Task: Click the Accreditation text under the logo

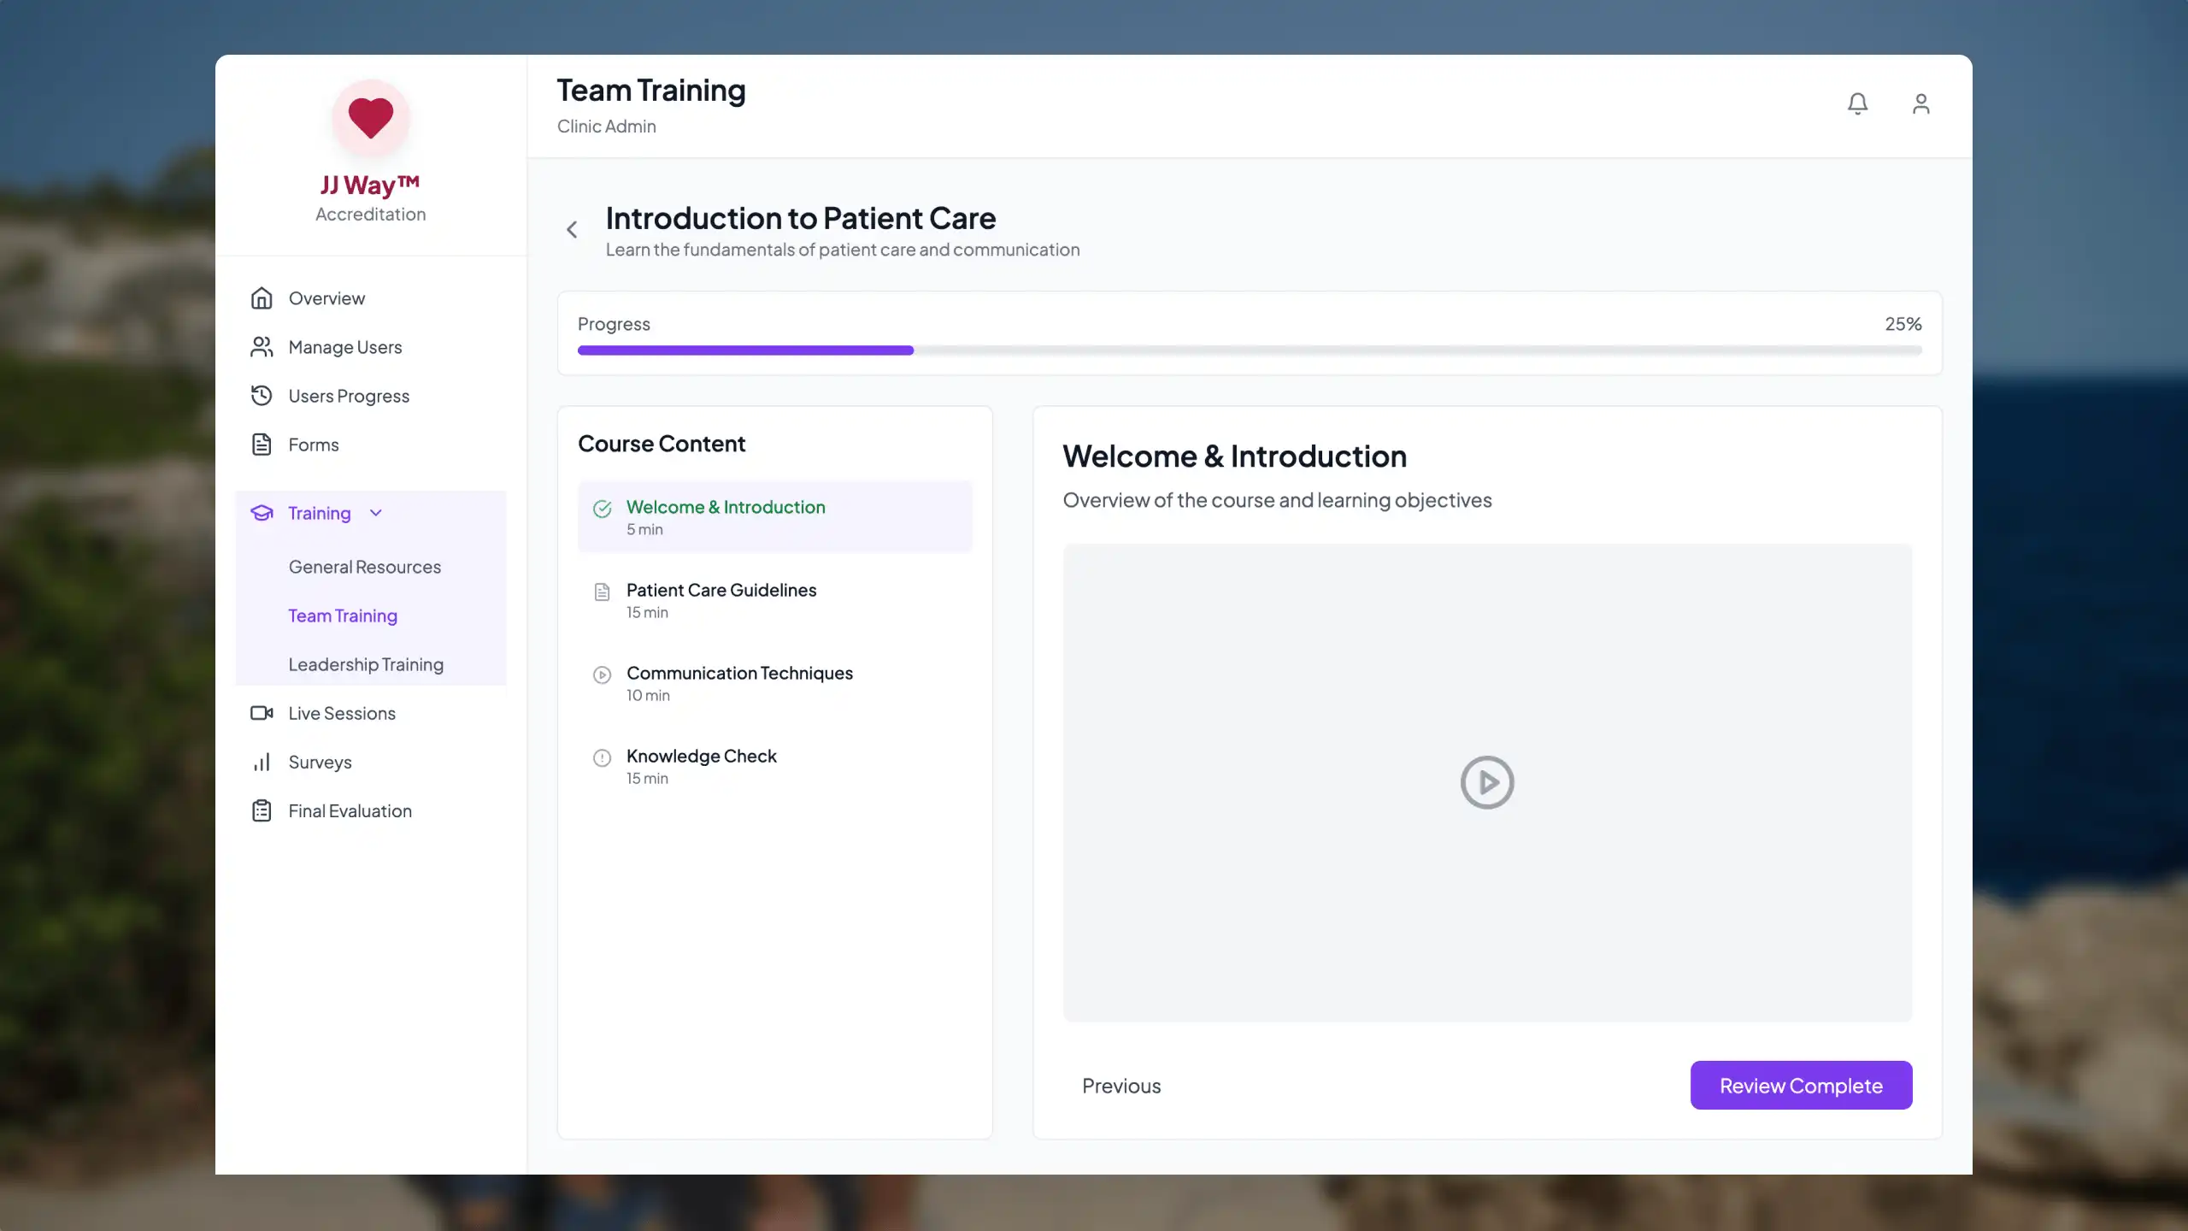Action: [x=370, y=215]
